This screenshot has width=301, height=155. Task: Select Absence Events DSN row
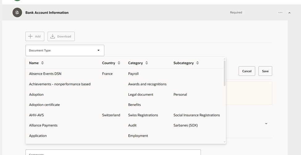(125, 74)
